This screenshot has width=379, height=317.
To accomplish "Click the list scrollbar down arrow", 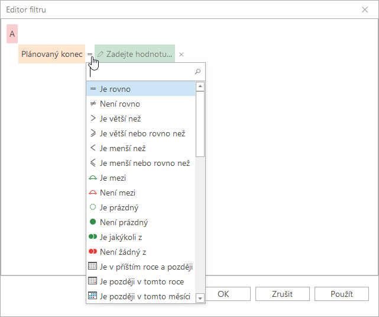I will 200,298.
